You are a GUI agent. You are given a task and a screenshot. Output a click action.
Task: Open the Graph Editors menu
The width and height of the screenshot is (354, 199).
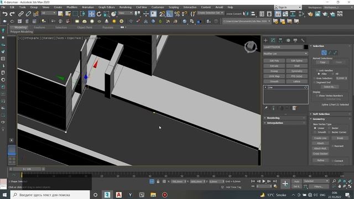pos(106,7)
